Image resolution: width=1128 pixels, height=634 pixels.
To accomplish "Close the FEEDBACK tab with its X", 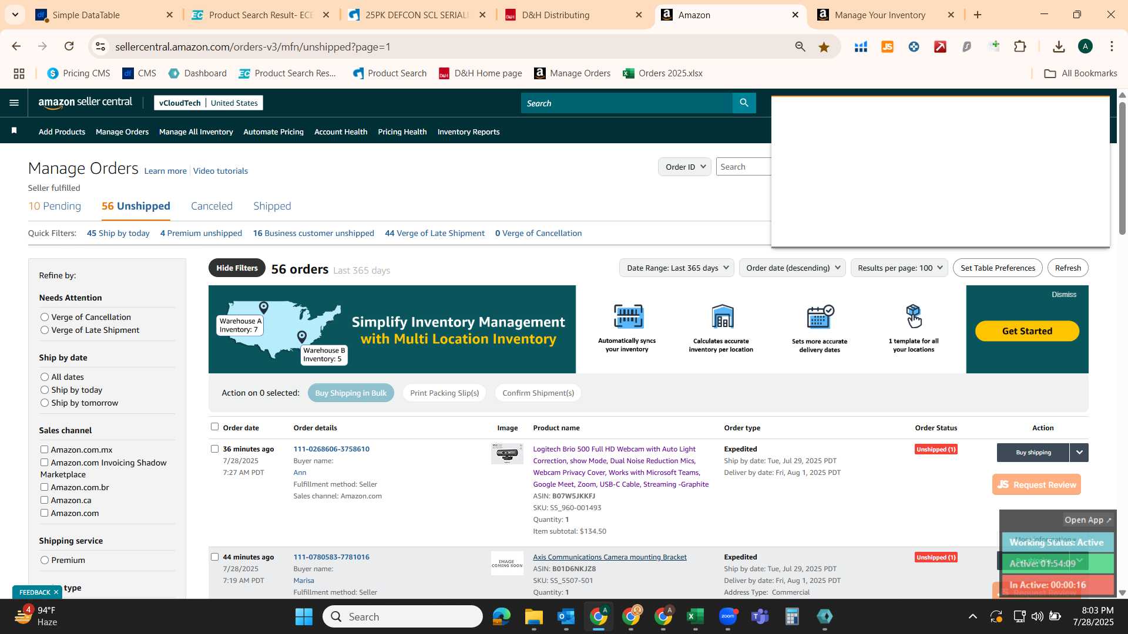I will (x=56, y=592).
